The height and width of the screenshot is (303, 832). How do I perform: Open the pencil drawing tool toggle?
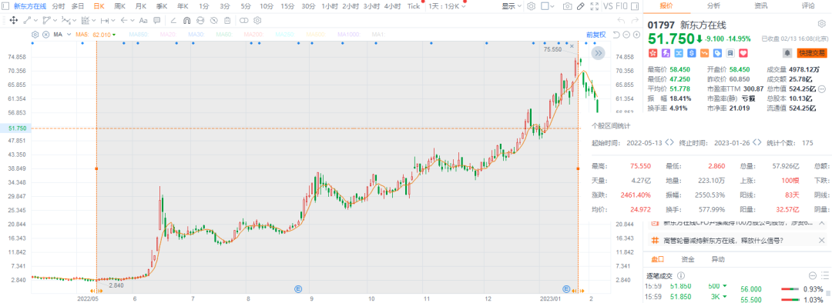(x=581, y=6)
